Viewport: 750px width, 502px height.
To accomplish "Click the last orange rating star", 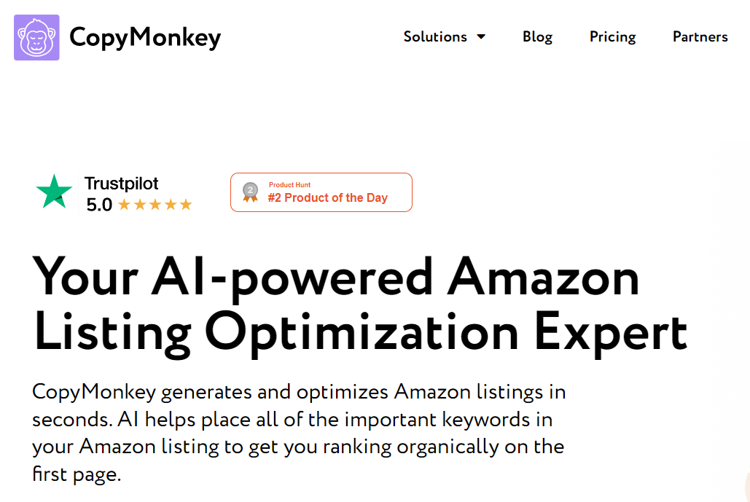I will (186, 205).
